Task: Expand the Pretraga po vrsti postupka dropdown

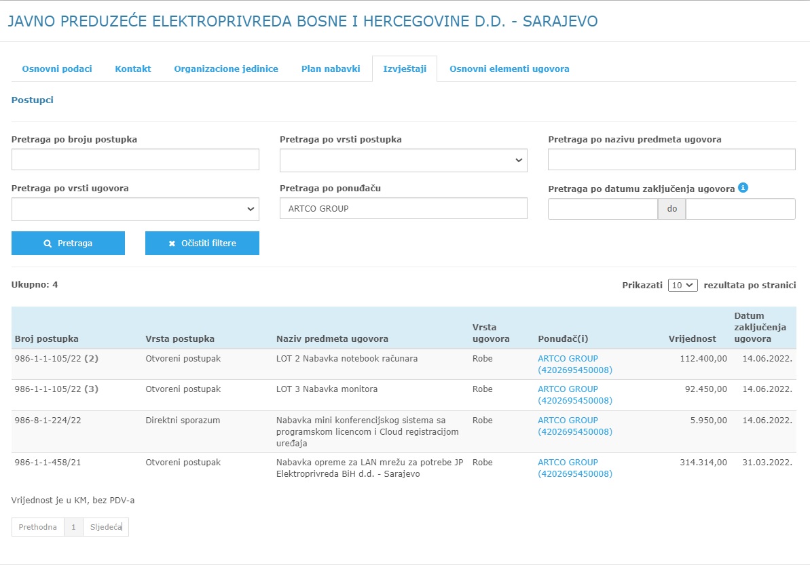Action: pos(403,161)
